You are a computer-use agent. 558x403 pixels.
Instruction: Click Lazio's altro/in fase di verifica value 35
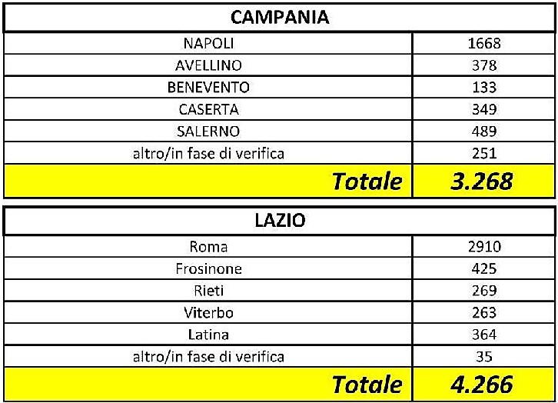point(484,357)
